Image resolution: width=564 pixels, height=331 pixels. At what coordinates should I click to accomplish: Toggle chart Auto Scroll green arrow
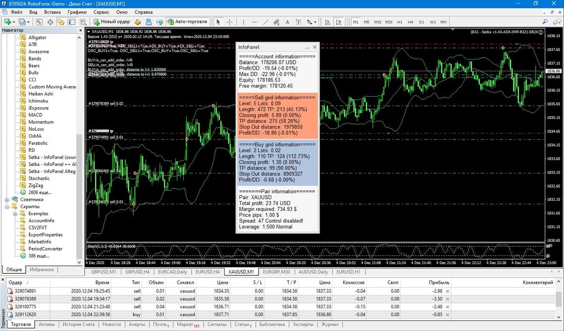[327, 21]
